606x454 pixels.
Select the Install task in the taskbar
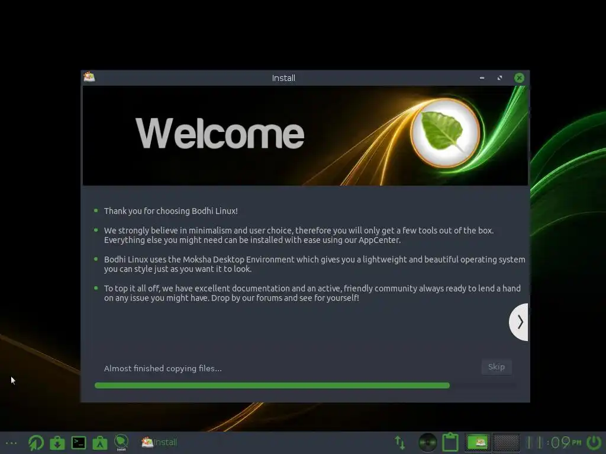[159, 442]
